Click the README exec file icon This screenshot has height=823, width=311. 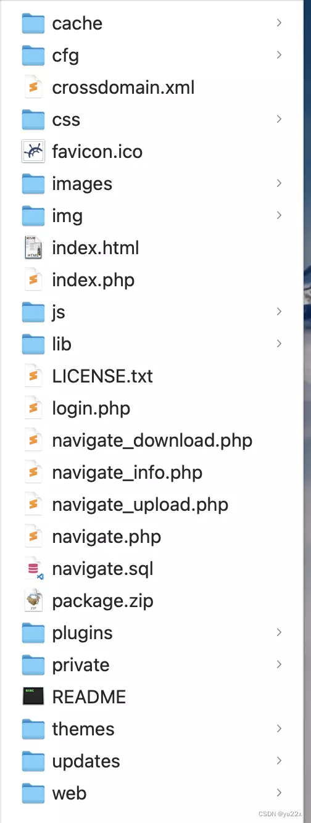pyautogui.click(x=33, y=697)
